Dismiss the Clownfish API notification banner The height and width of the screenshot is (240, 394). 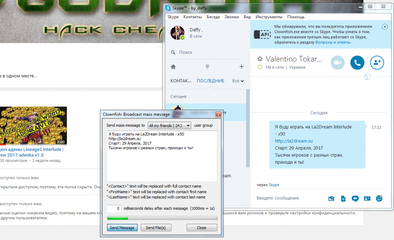point(385,27)
